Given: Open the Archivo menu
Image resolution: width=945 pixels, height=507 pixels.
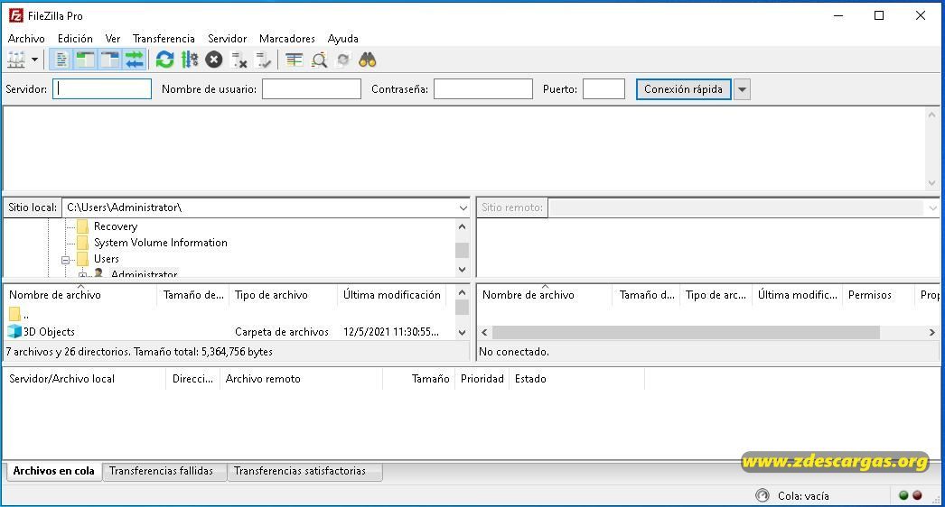Looking at the screenshot, I should point(26,39).
